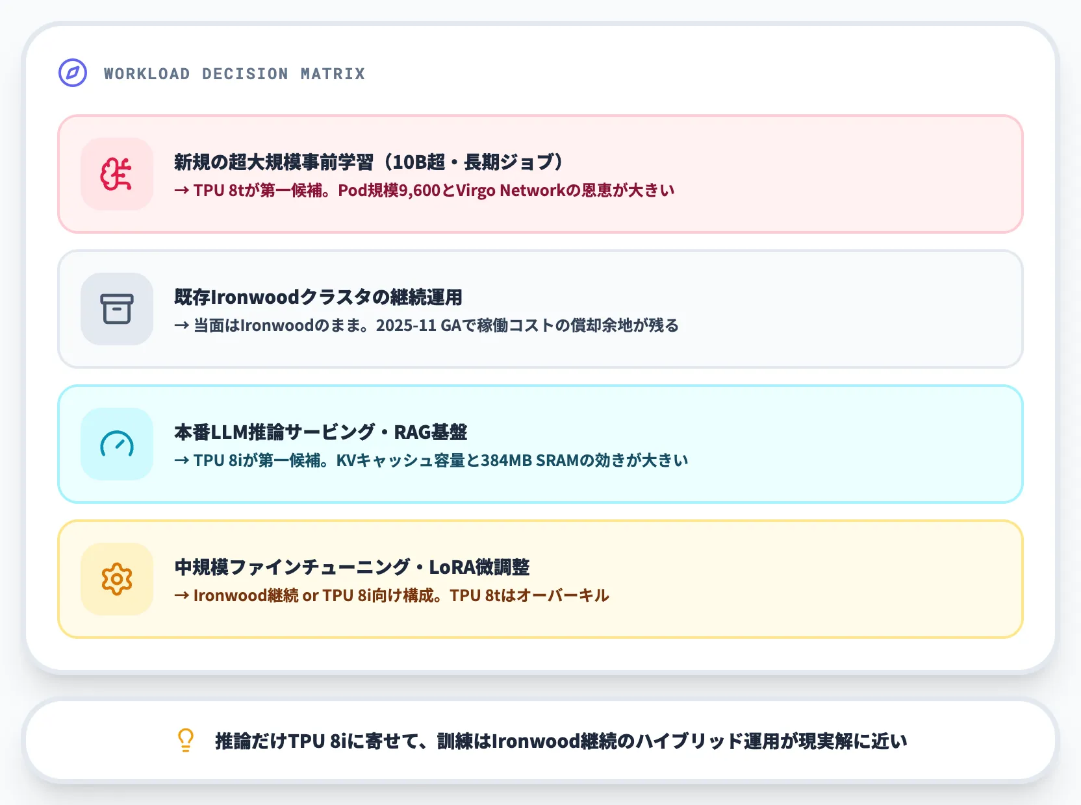Click the gear icon for LoRA fine-tuning
The image size is (1081, 805).
tap(117, 579)
